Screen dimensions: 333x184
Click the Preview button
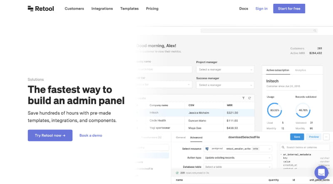(x=314, y=137)
